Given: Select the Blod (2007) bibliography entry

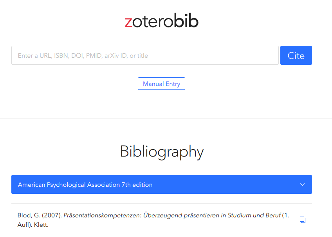Looking at the screenshot, I should (x=153, y=220).
